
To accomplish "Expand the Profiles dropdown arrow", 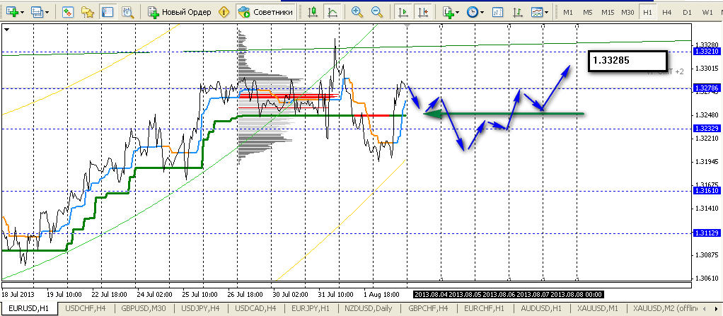I will coord(47,13).
